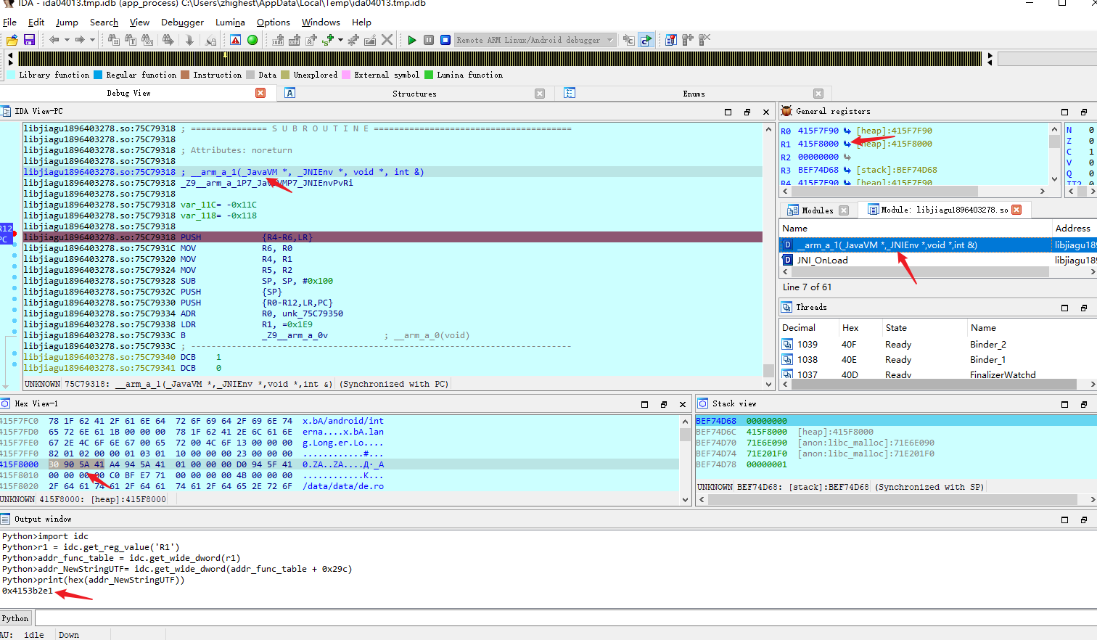Click the Regular function color swatch in legend
The width and height of the screenshot is (1097, 640).
click(x=98, y=75)
